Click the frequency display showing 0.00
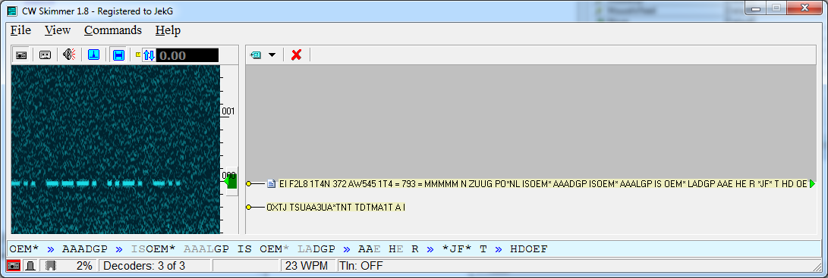 187,55
